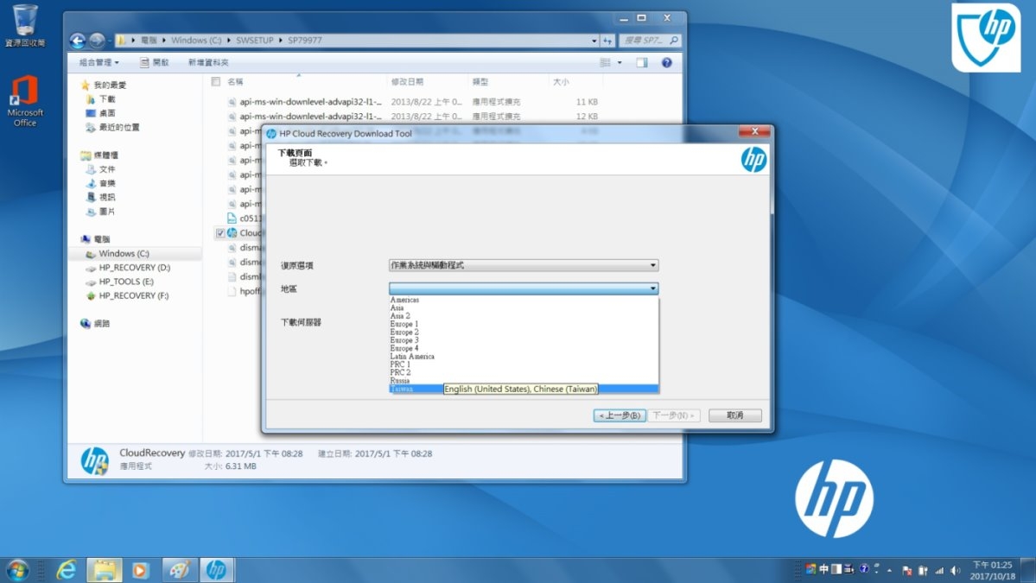
Task: Click the search magnifier in Explorer
Action: click(x=674, y=41)
